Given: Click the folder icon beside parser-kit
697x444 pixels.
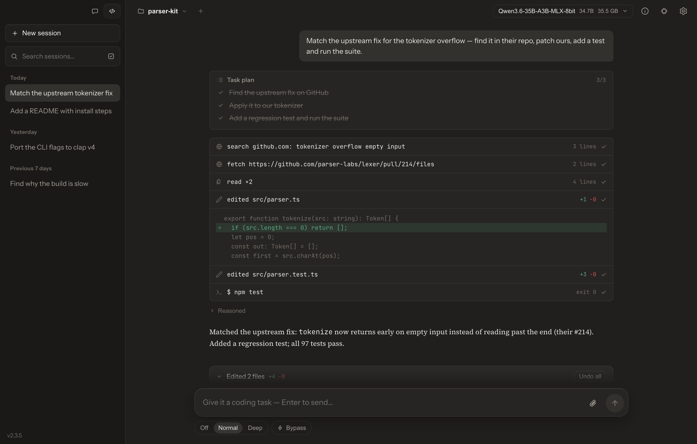Looking at the screenshot, I should click(141, 11).
